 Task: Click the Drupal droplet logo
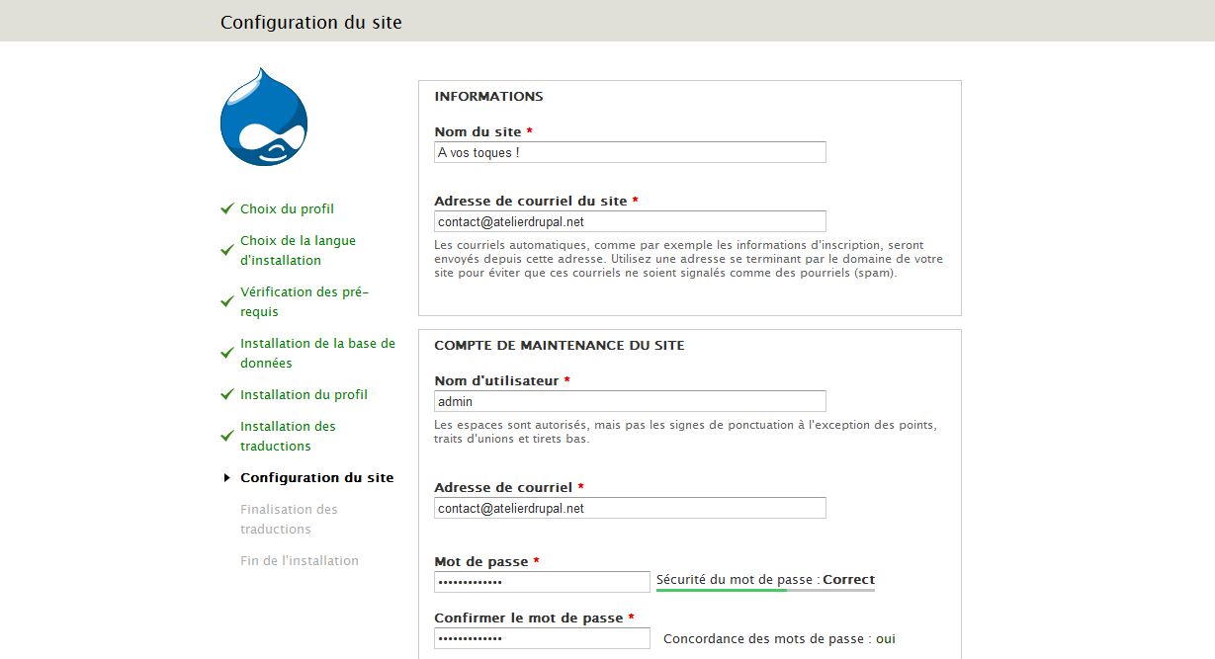pos(263,118)
